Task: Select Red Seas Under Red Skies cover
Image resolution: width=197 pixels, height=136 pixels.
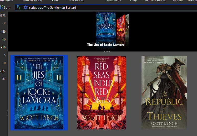Action: coord(102,93)
